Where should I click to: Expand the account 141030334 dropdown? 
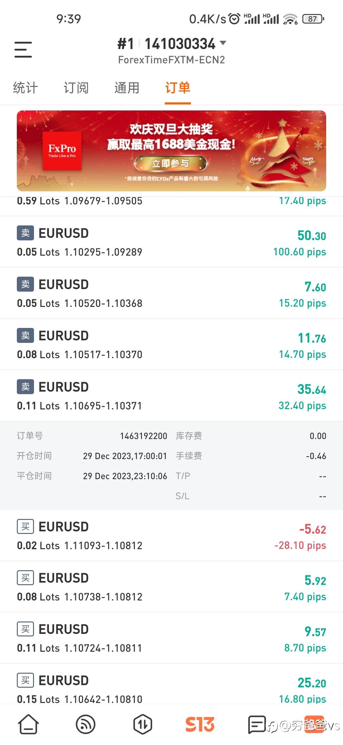[223, 43]
